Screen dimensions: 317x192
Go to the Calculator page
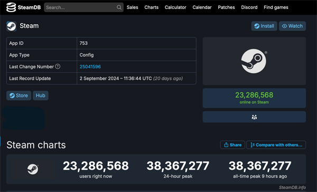point(175,7)
